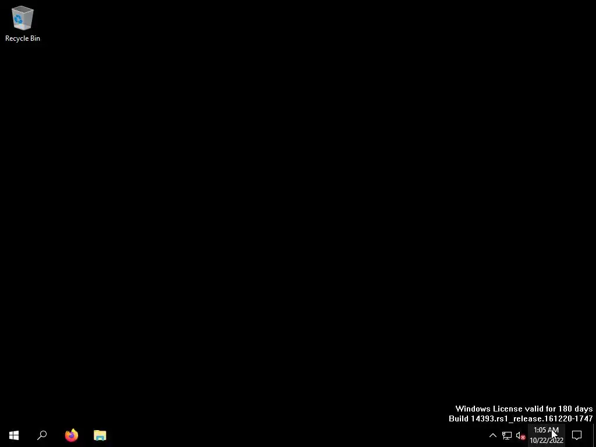Open the taskbar search magnifier
Screen dimensions: 596x447
tap(42, 435)
